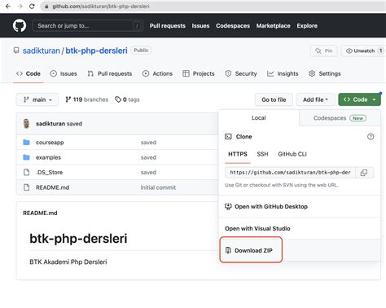Open the main branch dropdown

coord(37,99)
